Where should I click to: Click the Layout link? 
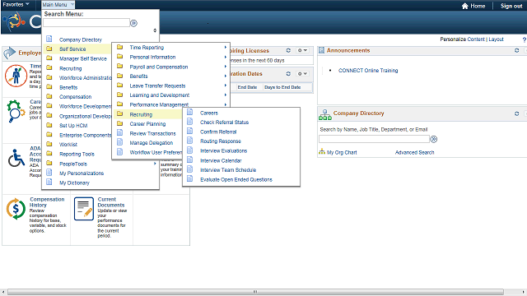496,39
